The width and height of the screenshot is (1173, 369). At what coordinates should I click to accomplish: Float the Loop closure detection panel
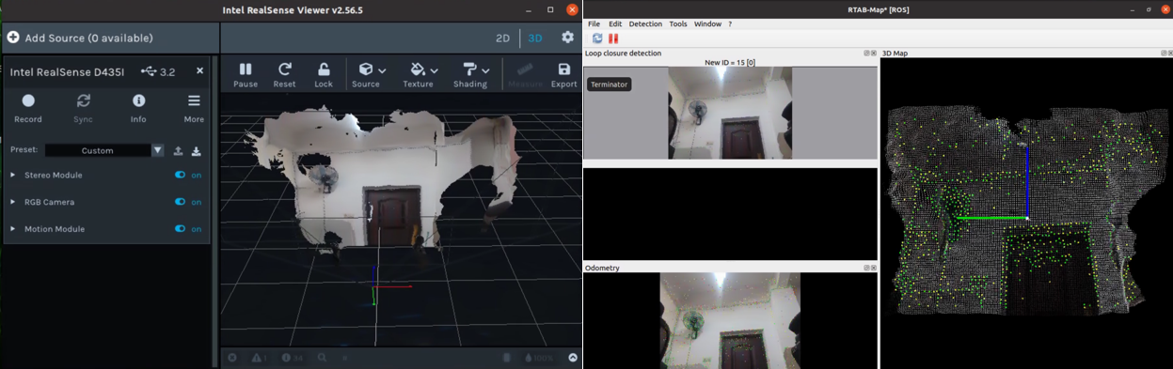tap(866, 54)
